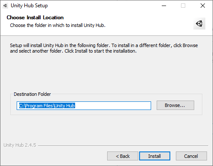Click the "Unity Hub 2.4.5" version label

(x=20, y=145)
